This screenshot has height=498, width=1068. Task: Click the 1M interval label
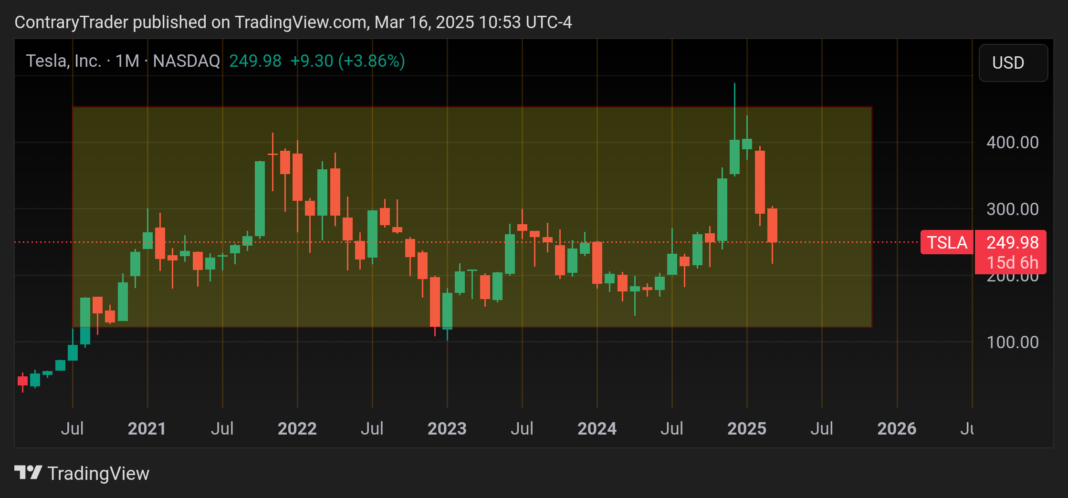pyautogui.click(x=127, y=61)
